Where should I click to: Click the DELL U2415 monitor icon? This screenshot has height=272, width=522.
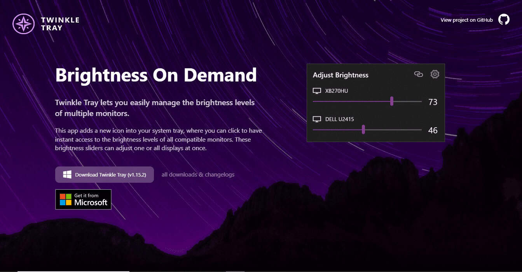pyautogui.click(x=317, y=119)
